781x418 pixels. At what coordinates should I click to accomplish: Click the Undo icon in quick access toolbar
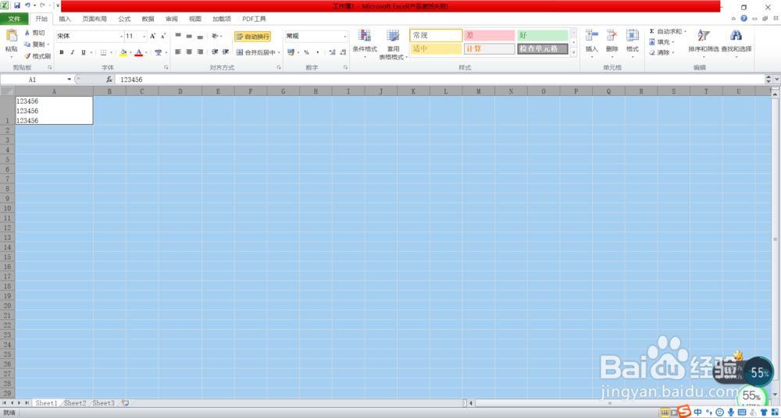[27, 5]
